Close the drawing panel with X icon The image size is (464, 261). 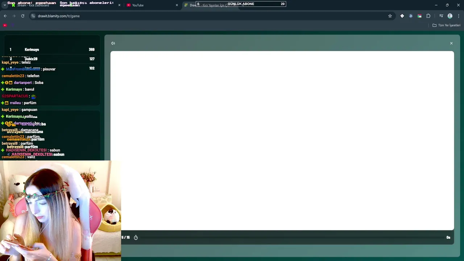[x=451, y=43]
